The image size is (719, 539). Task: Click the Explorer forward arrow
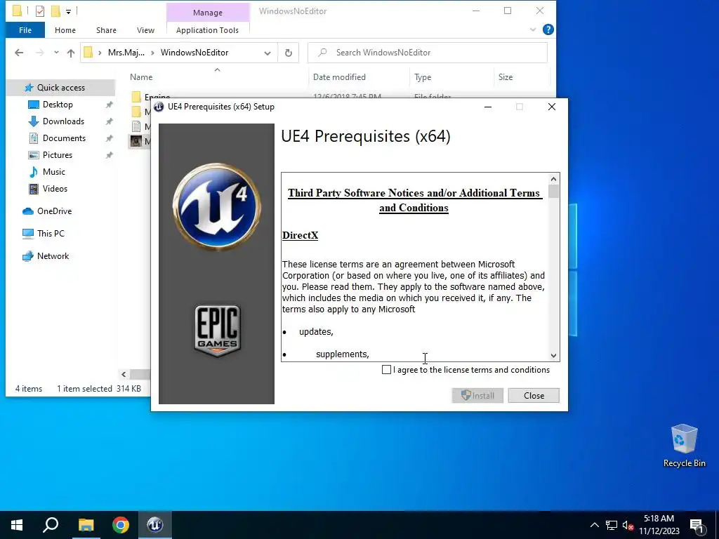(40, 53)
